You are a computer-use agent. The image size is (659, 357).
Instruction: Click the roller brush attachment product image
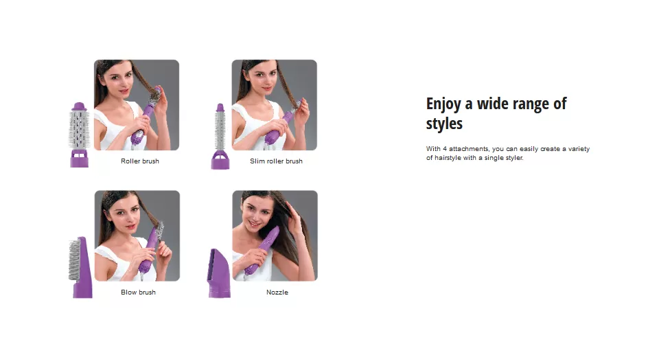click(x=79, y=135)
